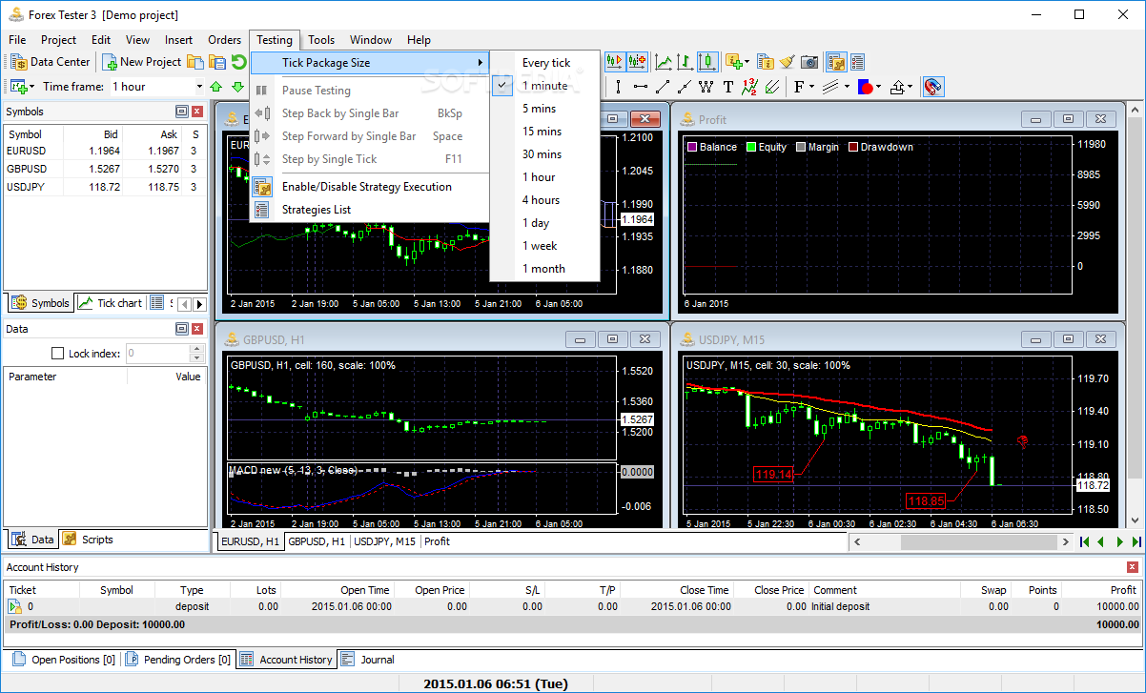Switch to line chart style
Image resolution: width=1146 pixels, height=693 pixels.
(664, 62)
